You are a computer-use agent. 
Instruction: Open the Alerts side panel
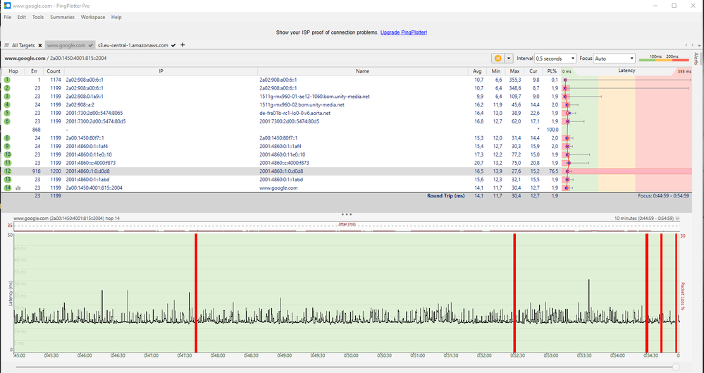[x=697, y=59]
